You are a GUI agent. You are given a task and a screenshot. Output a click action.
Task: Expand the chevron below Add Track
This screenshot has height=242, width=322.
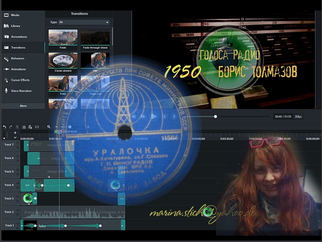(x=15, y=137)
